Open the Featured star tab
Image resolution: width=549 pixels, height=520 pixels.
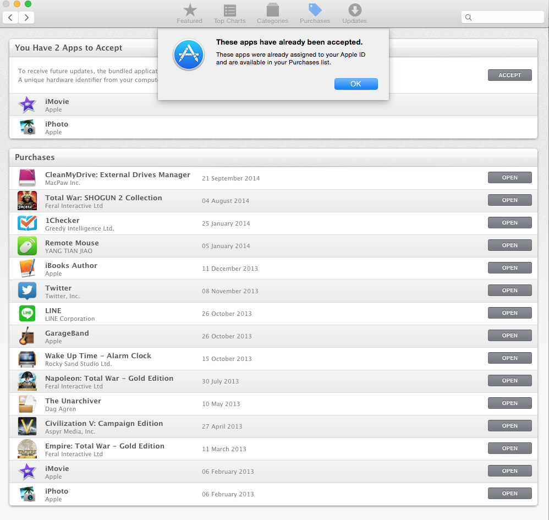(x=189, y=14)
